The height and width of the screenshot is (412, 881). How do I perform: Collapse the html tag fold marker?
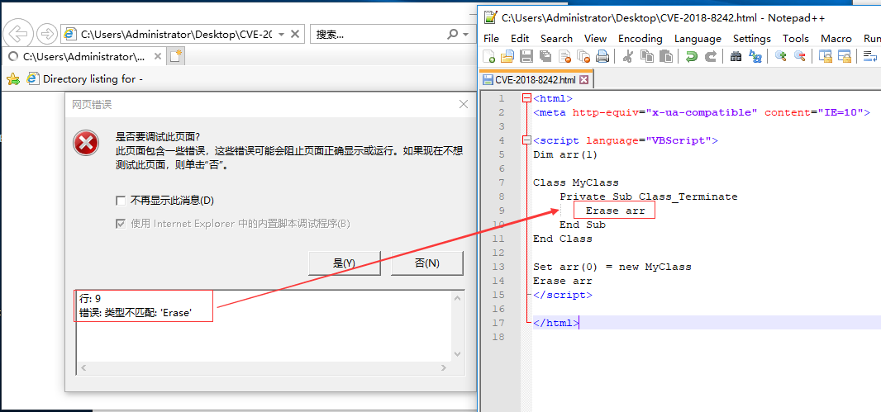526,99
